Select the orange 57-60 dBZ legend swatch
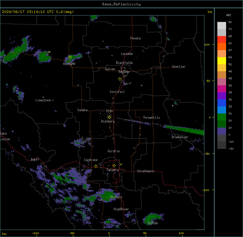 pos(222,46)
